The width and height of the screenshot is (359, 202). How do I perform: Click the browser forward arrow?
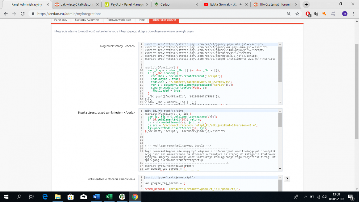[14, 13]
